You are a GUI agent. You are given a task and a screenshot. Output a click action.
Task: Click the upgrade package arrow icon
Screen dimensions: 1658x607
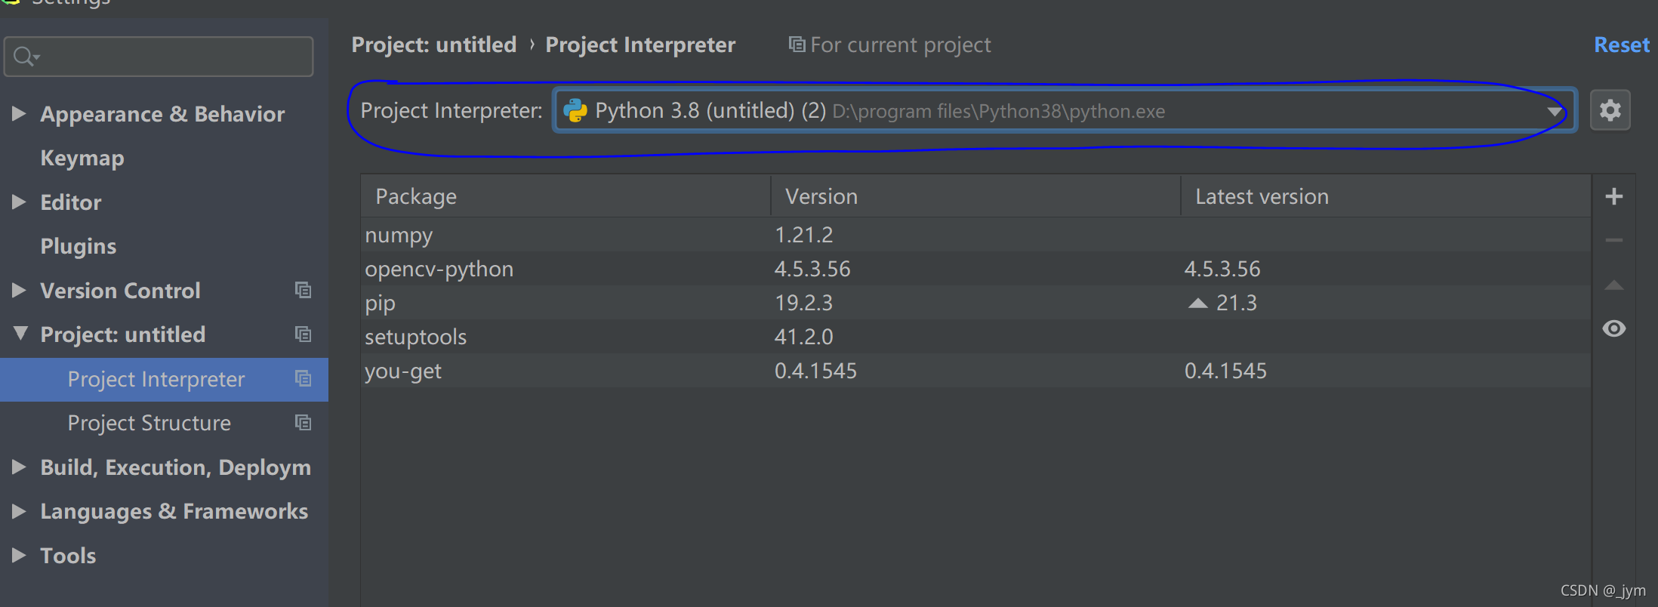tap(1613, 285)
